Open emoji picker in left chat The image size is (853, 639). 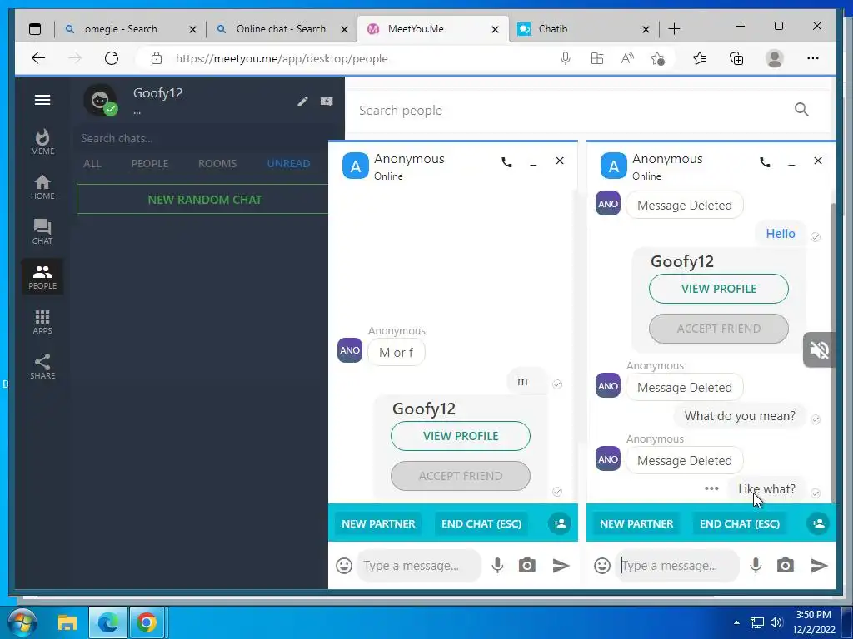pos(344,566)
